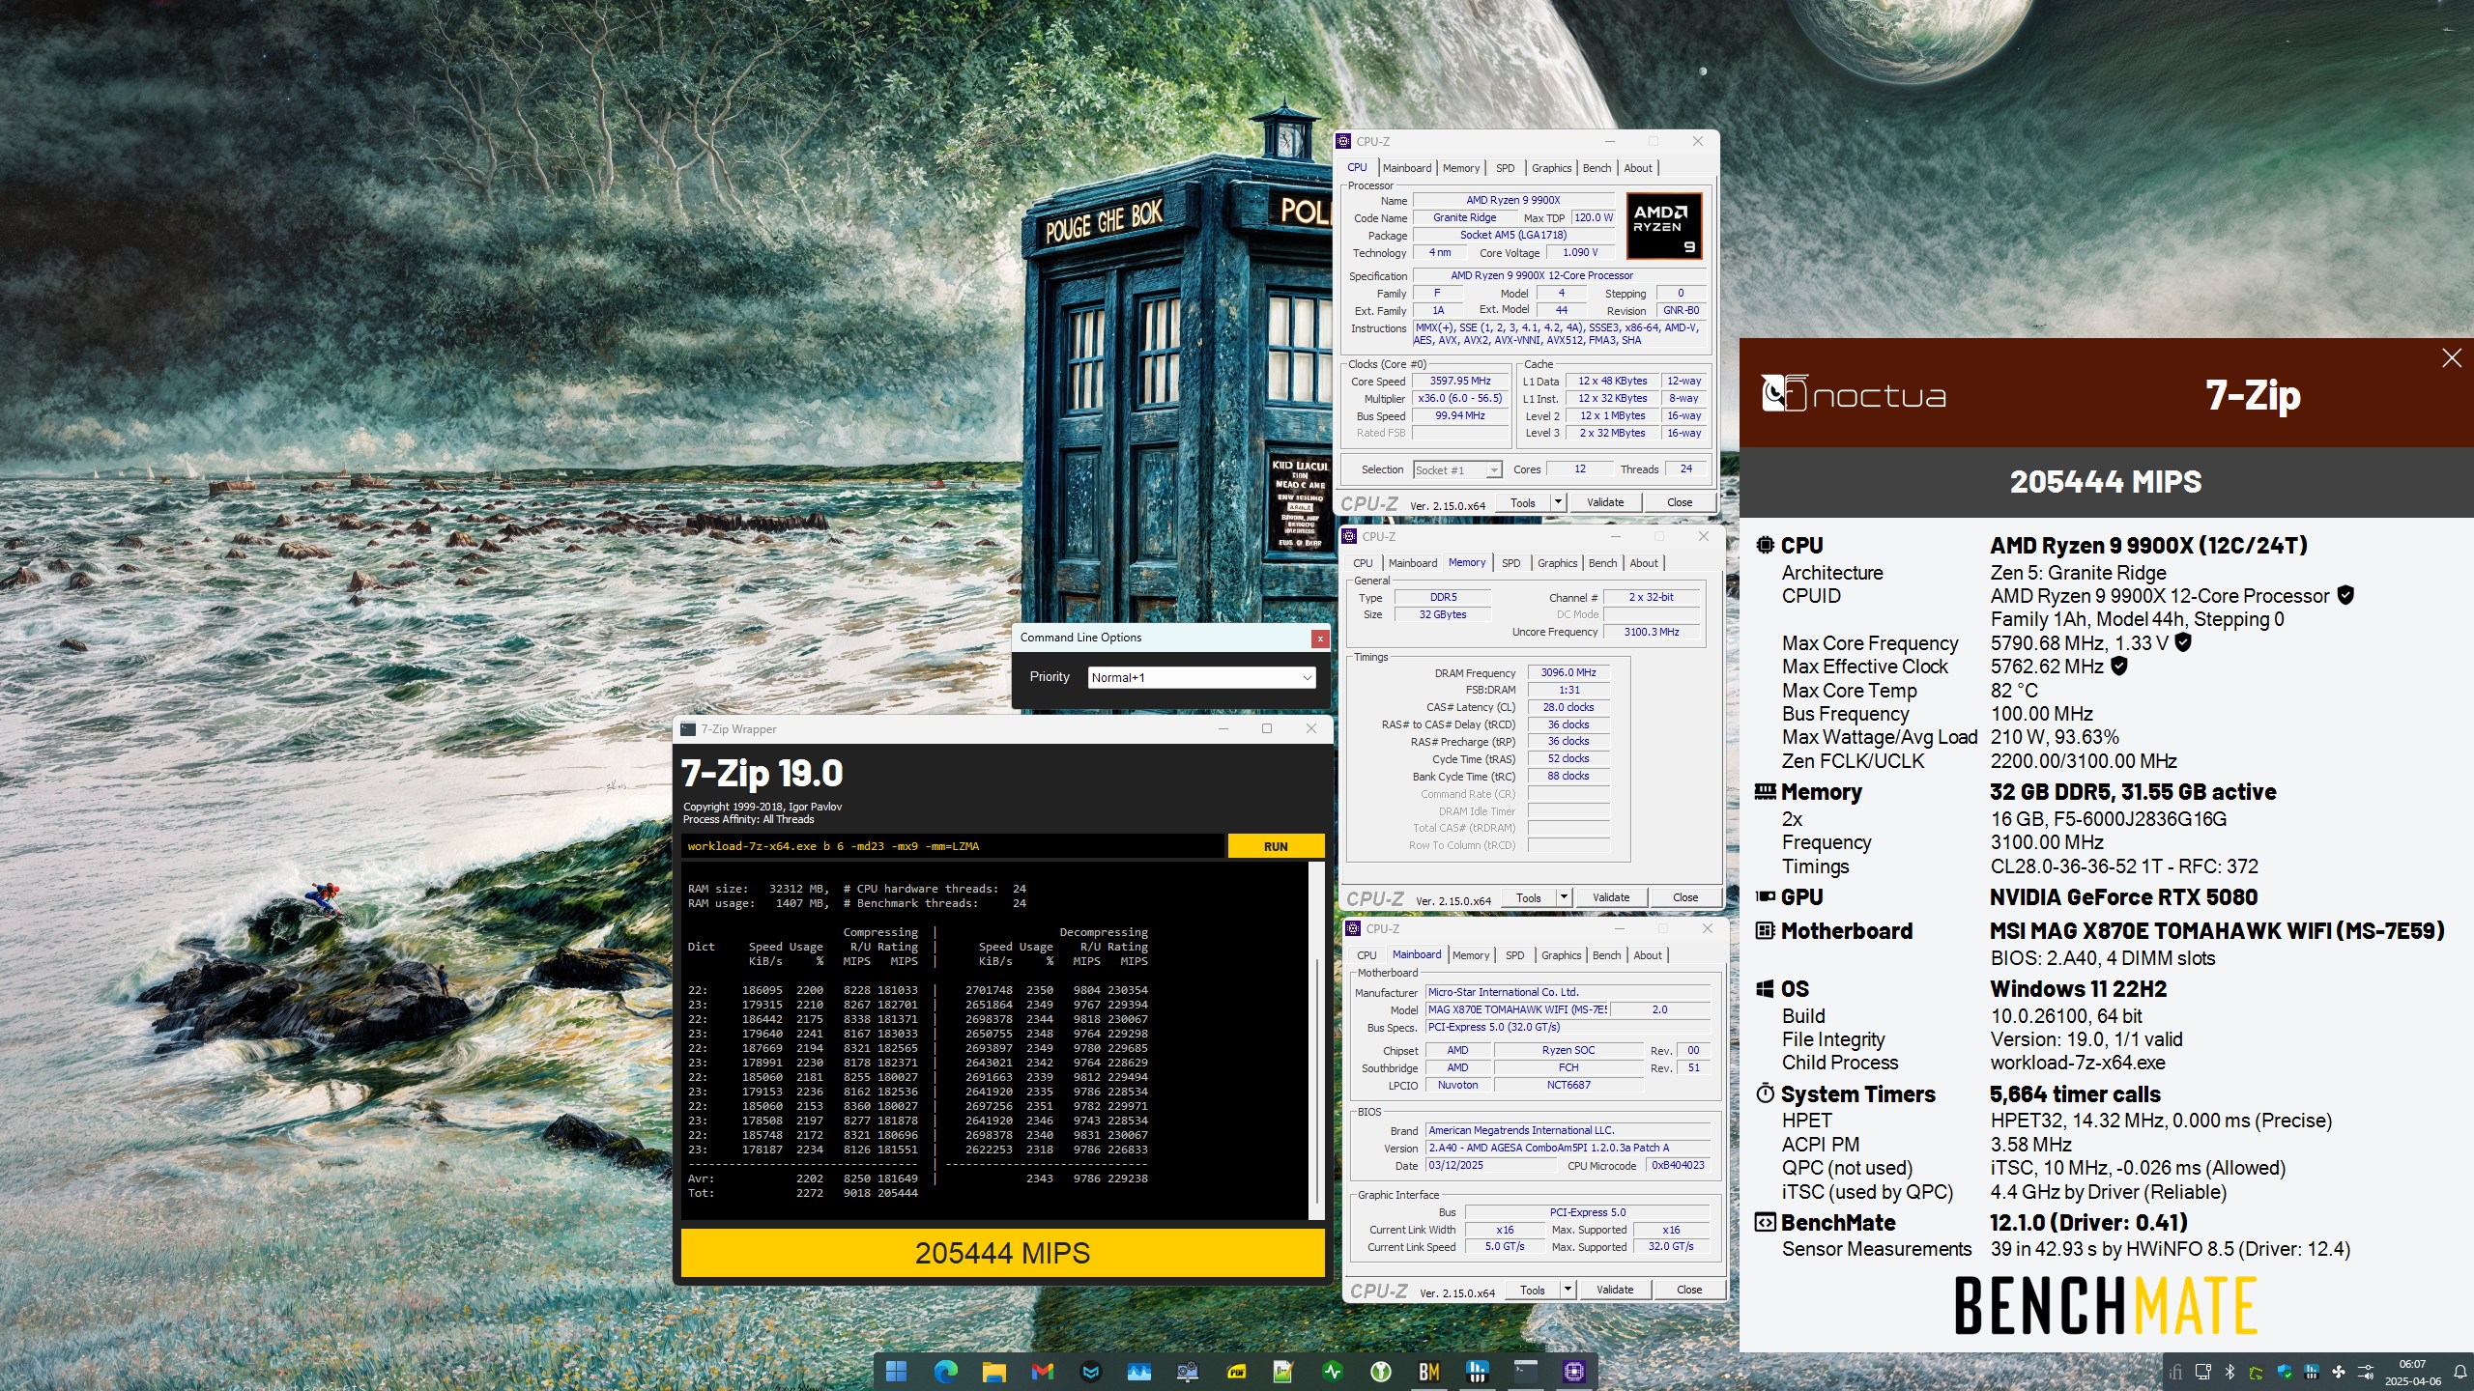Image resolution: width=2474 pixels, height=1391 pixels.
Task: Open the Windows Security shield tray icon
Action: coord(2285,1372)
